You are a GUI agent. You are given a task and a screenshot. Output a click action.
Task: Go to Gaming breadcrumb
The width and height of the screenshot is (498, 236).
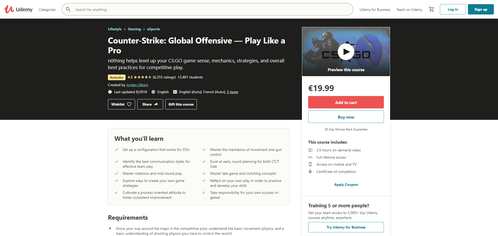134,29
